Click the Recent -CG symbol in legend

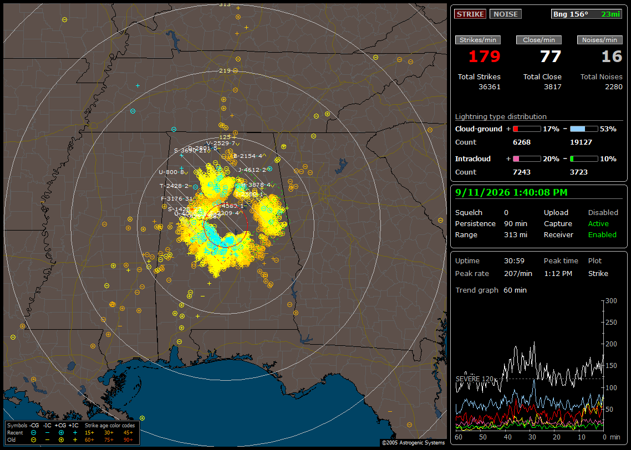pos(33,433)
